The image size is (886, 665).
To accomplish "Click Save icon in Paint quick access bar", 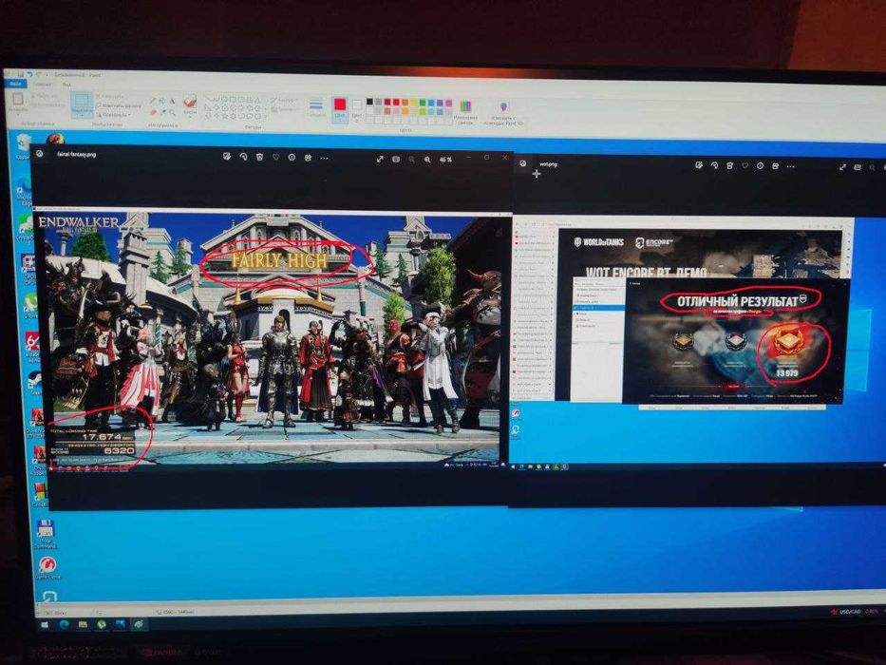I will click(20, 74).
